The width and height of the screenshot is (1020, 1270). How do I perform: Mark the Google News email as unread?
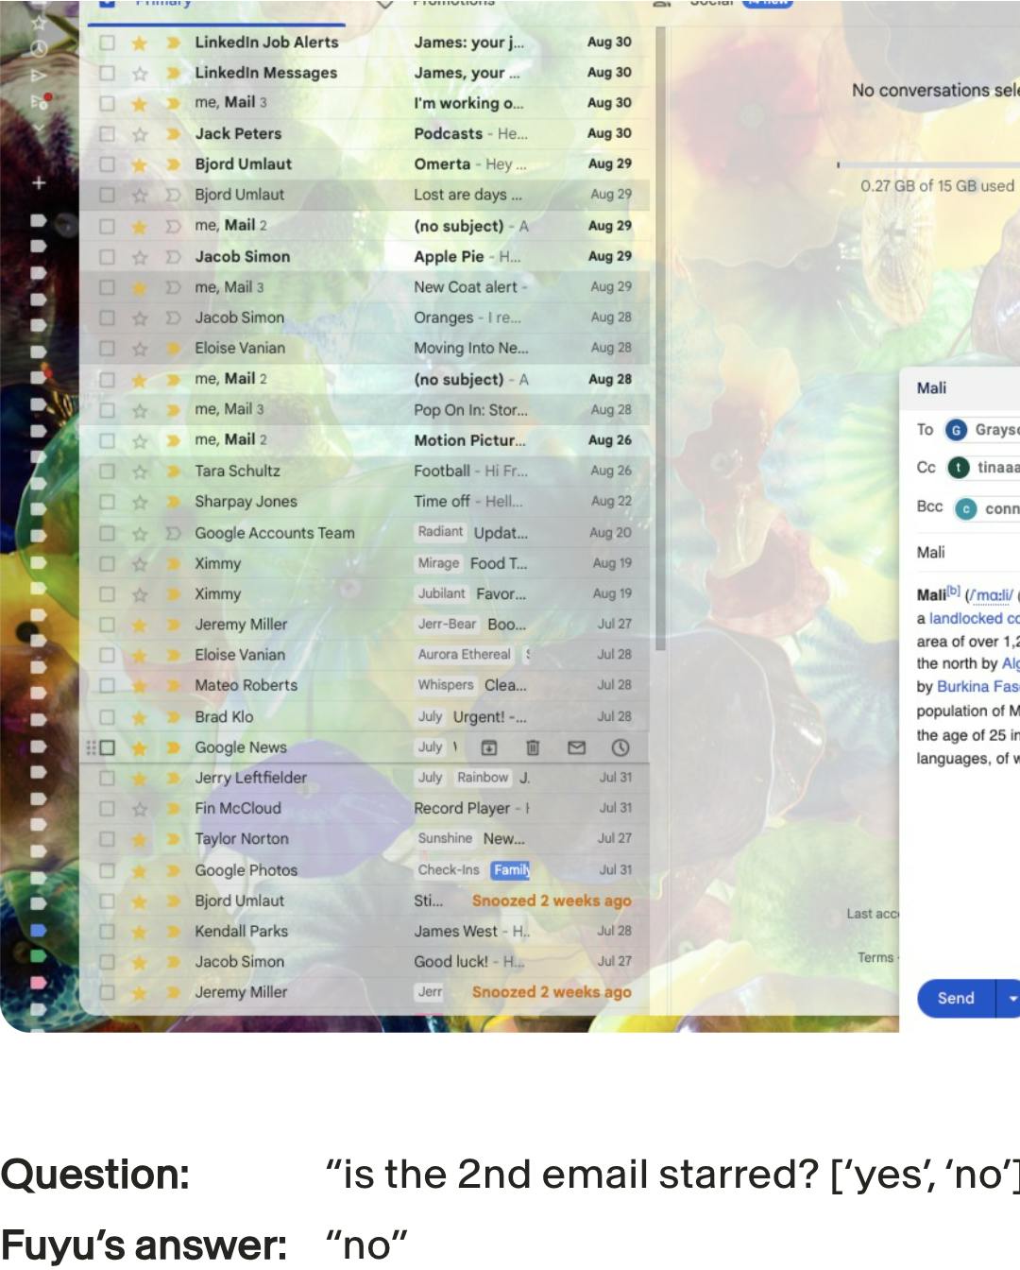(x=576, y=747)
